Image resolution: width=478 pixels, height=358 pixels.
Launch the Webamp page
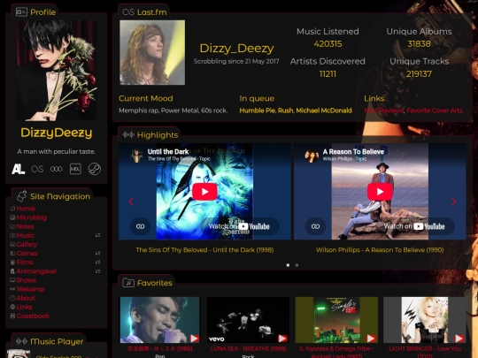click(x=30, y=289)
